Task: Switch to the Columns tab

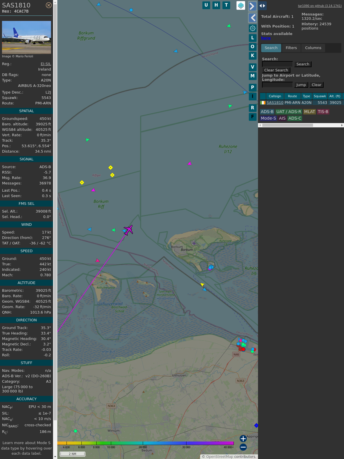Action: pos(313,48)
